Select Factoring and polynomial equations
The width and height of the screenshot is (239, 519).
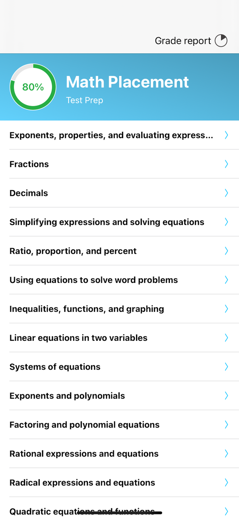84,425
